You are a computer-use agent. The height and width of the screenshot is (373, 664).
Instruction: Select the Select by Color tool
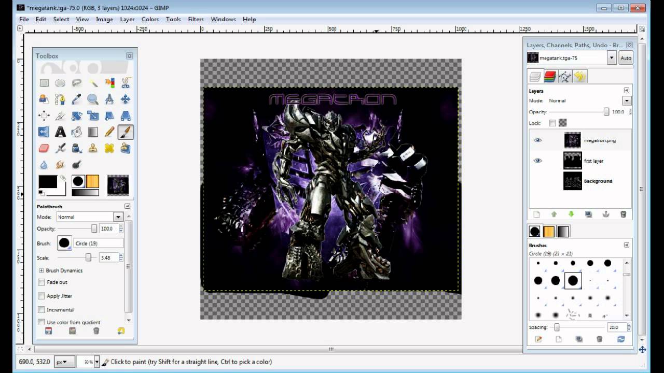[109, 83]
